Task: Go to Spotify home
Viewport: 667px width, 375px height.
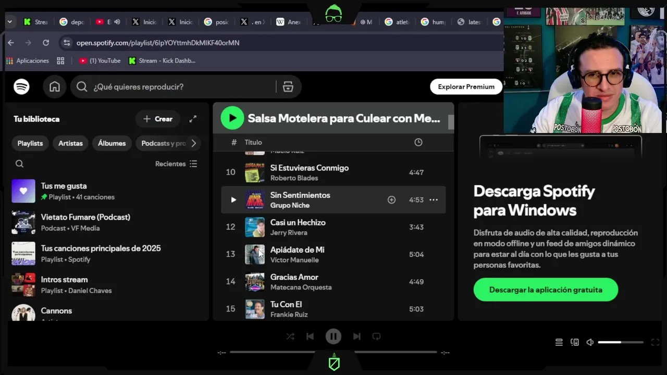Action: [x=55, y=86]
